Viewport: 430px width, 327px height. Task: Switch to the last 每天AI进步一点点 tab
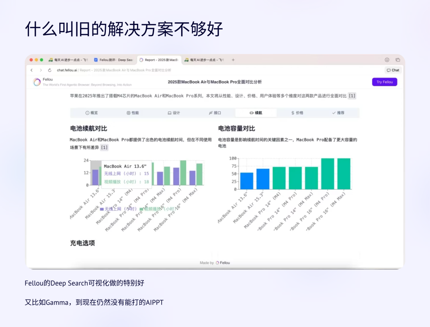[x=204, y=60]
